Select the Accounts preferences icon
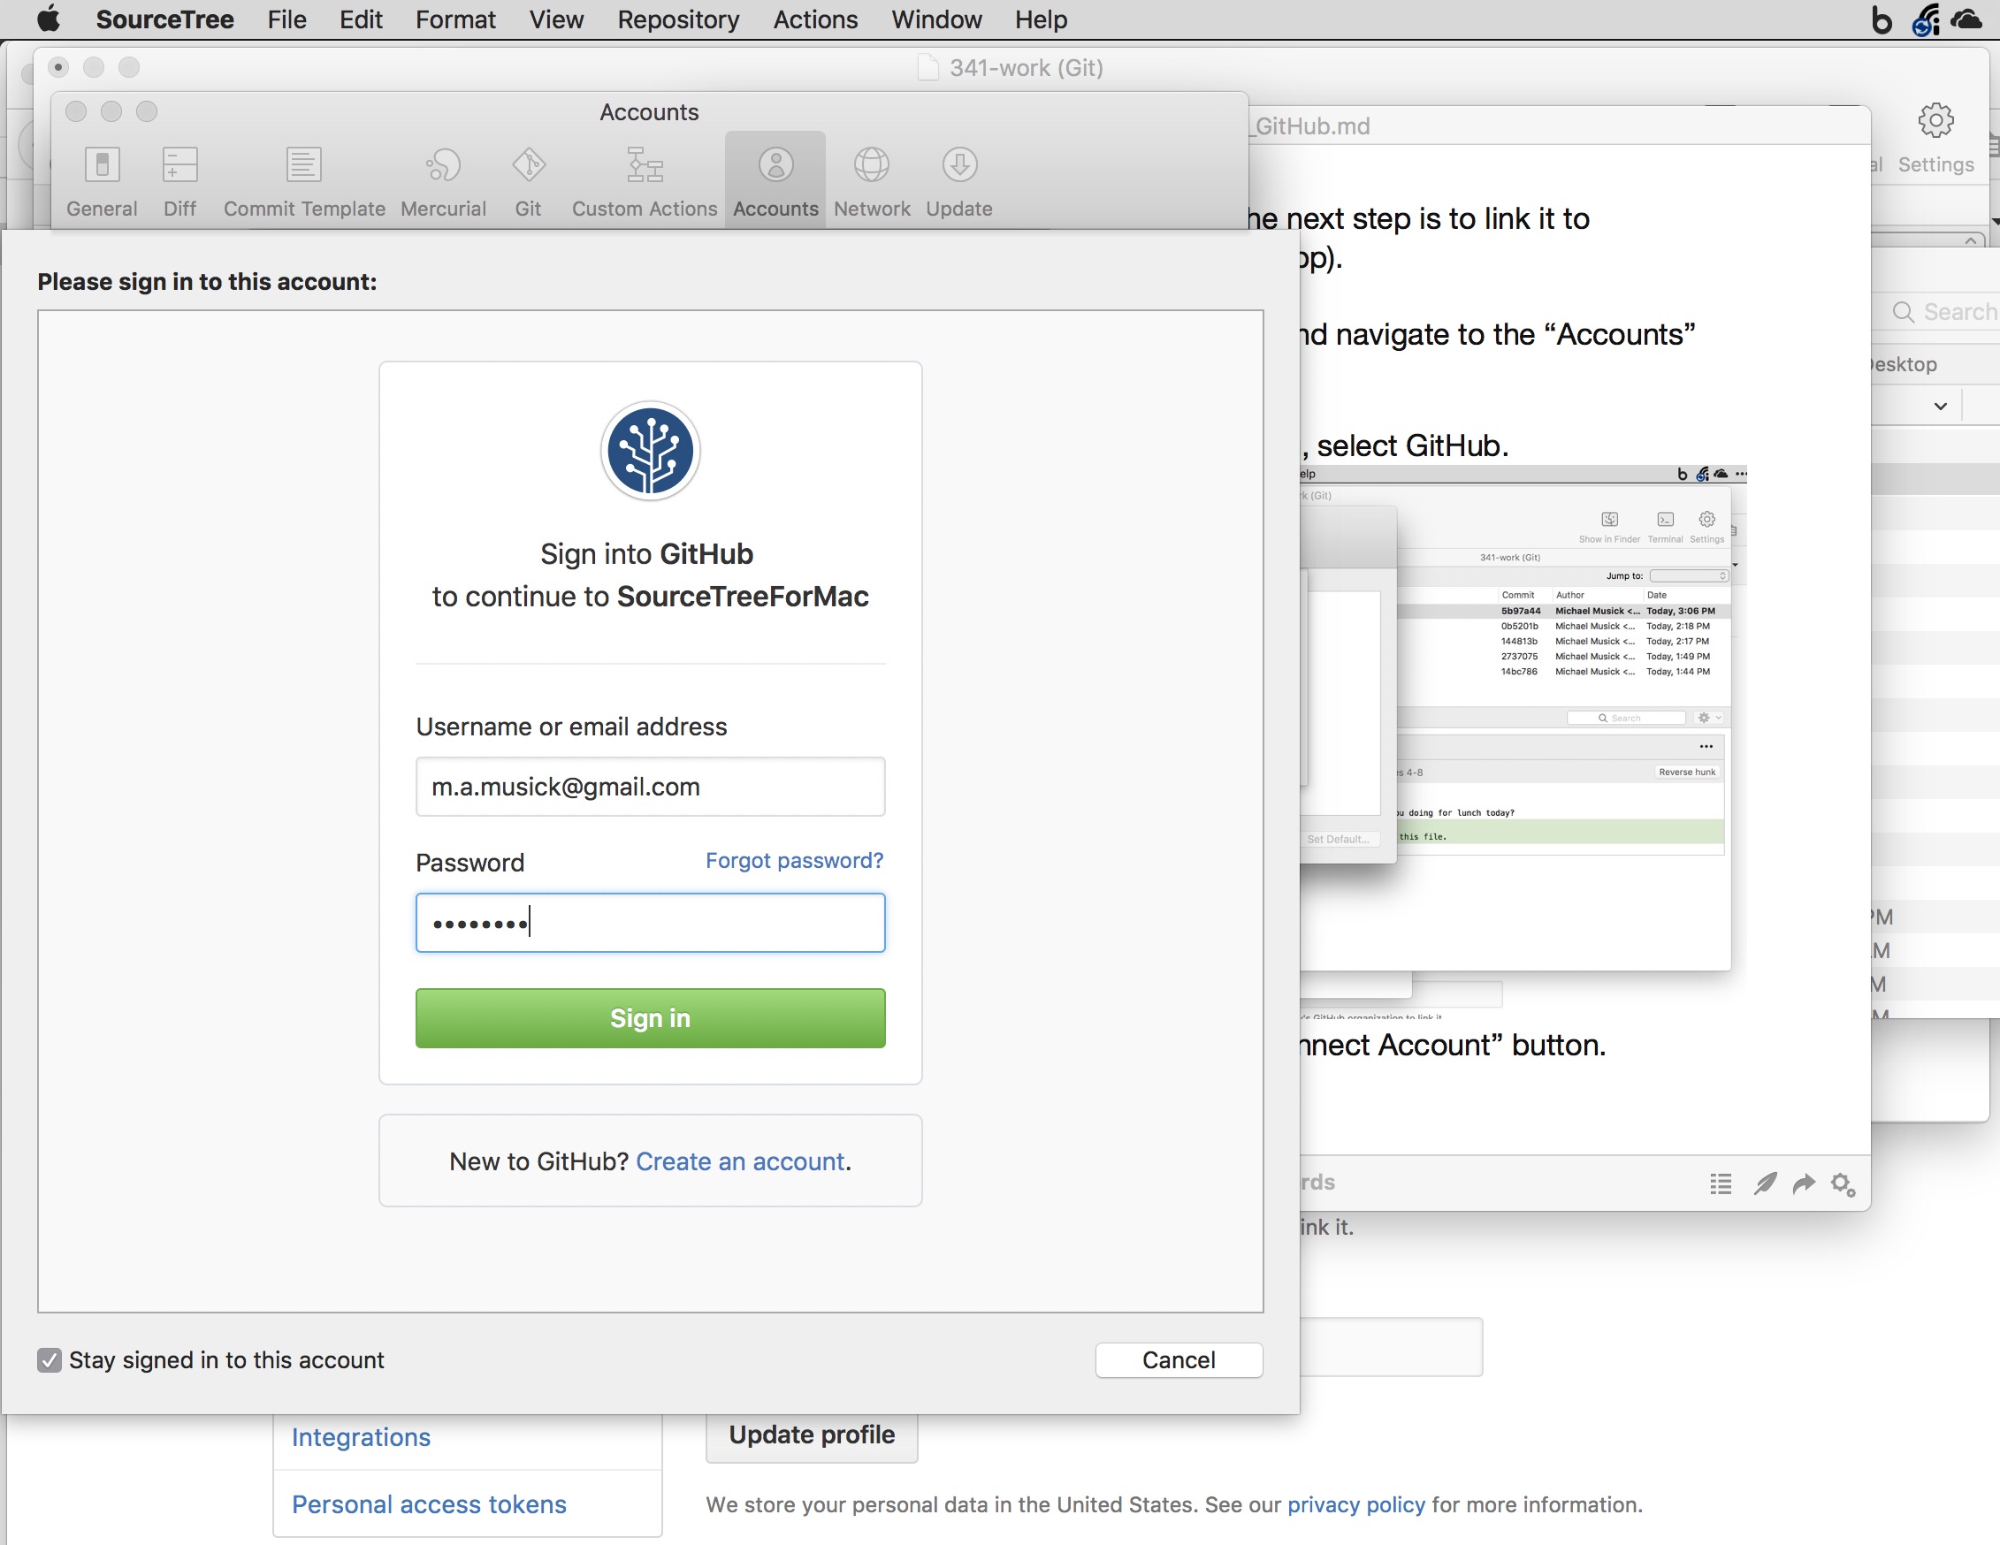The height and width of the screenshot is (1545, 2000). 775,165
